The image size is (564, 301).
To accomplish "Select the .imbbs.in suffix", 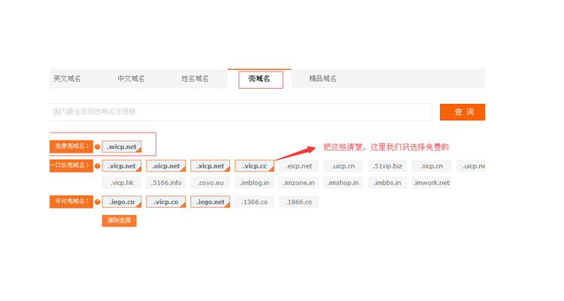I will [x=387, y=183].
